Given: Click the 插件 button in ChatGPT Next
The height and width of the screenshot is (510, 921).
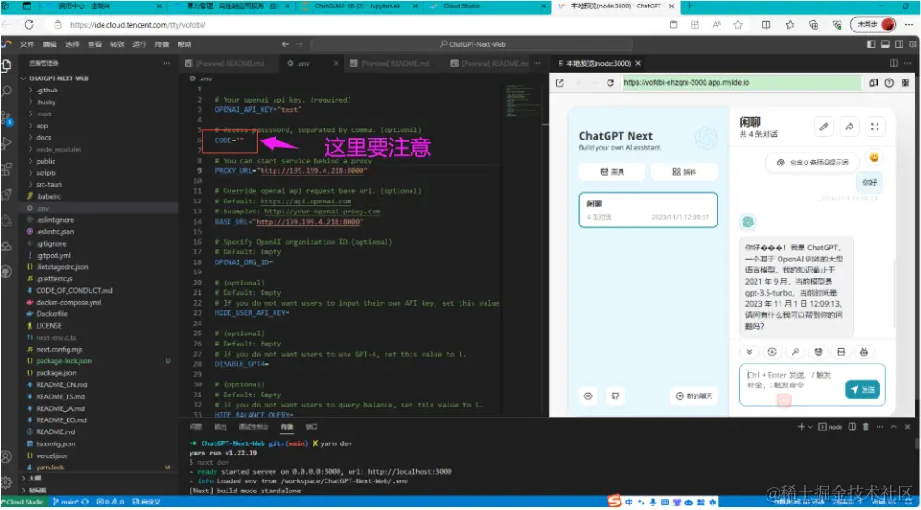Looking at the screenshot, I should [x=683, y=171].
